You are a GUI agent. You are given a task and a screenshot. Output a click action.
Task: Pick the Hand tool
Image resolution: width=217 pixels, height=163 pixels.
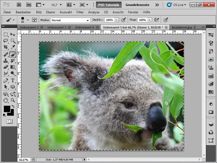[6, 100]
